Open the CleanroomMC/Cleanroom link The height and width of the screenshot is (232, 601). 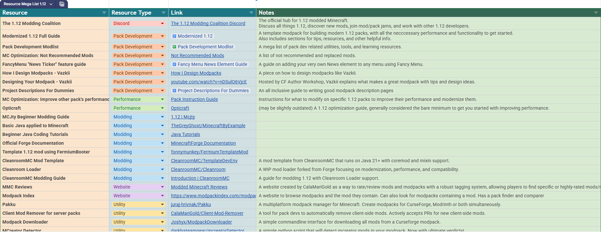[198, 169]
